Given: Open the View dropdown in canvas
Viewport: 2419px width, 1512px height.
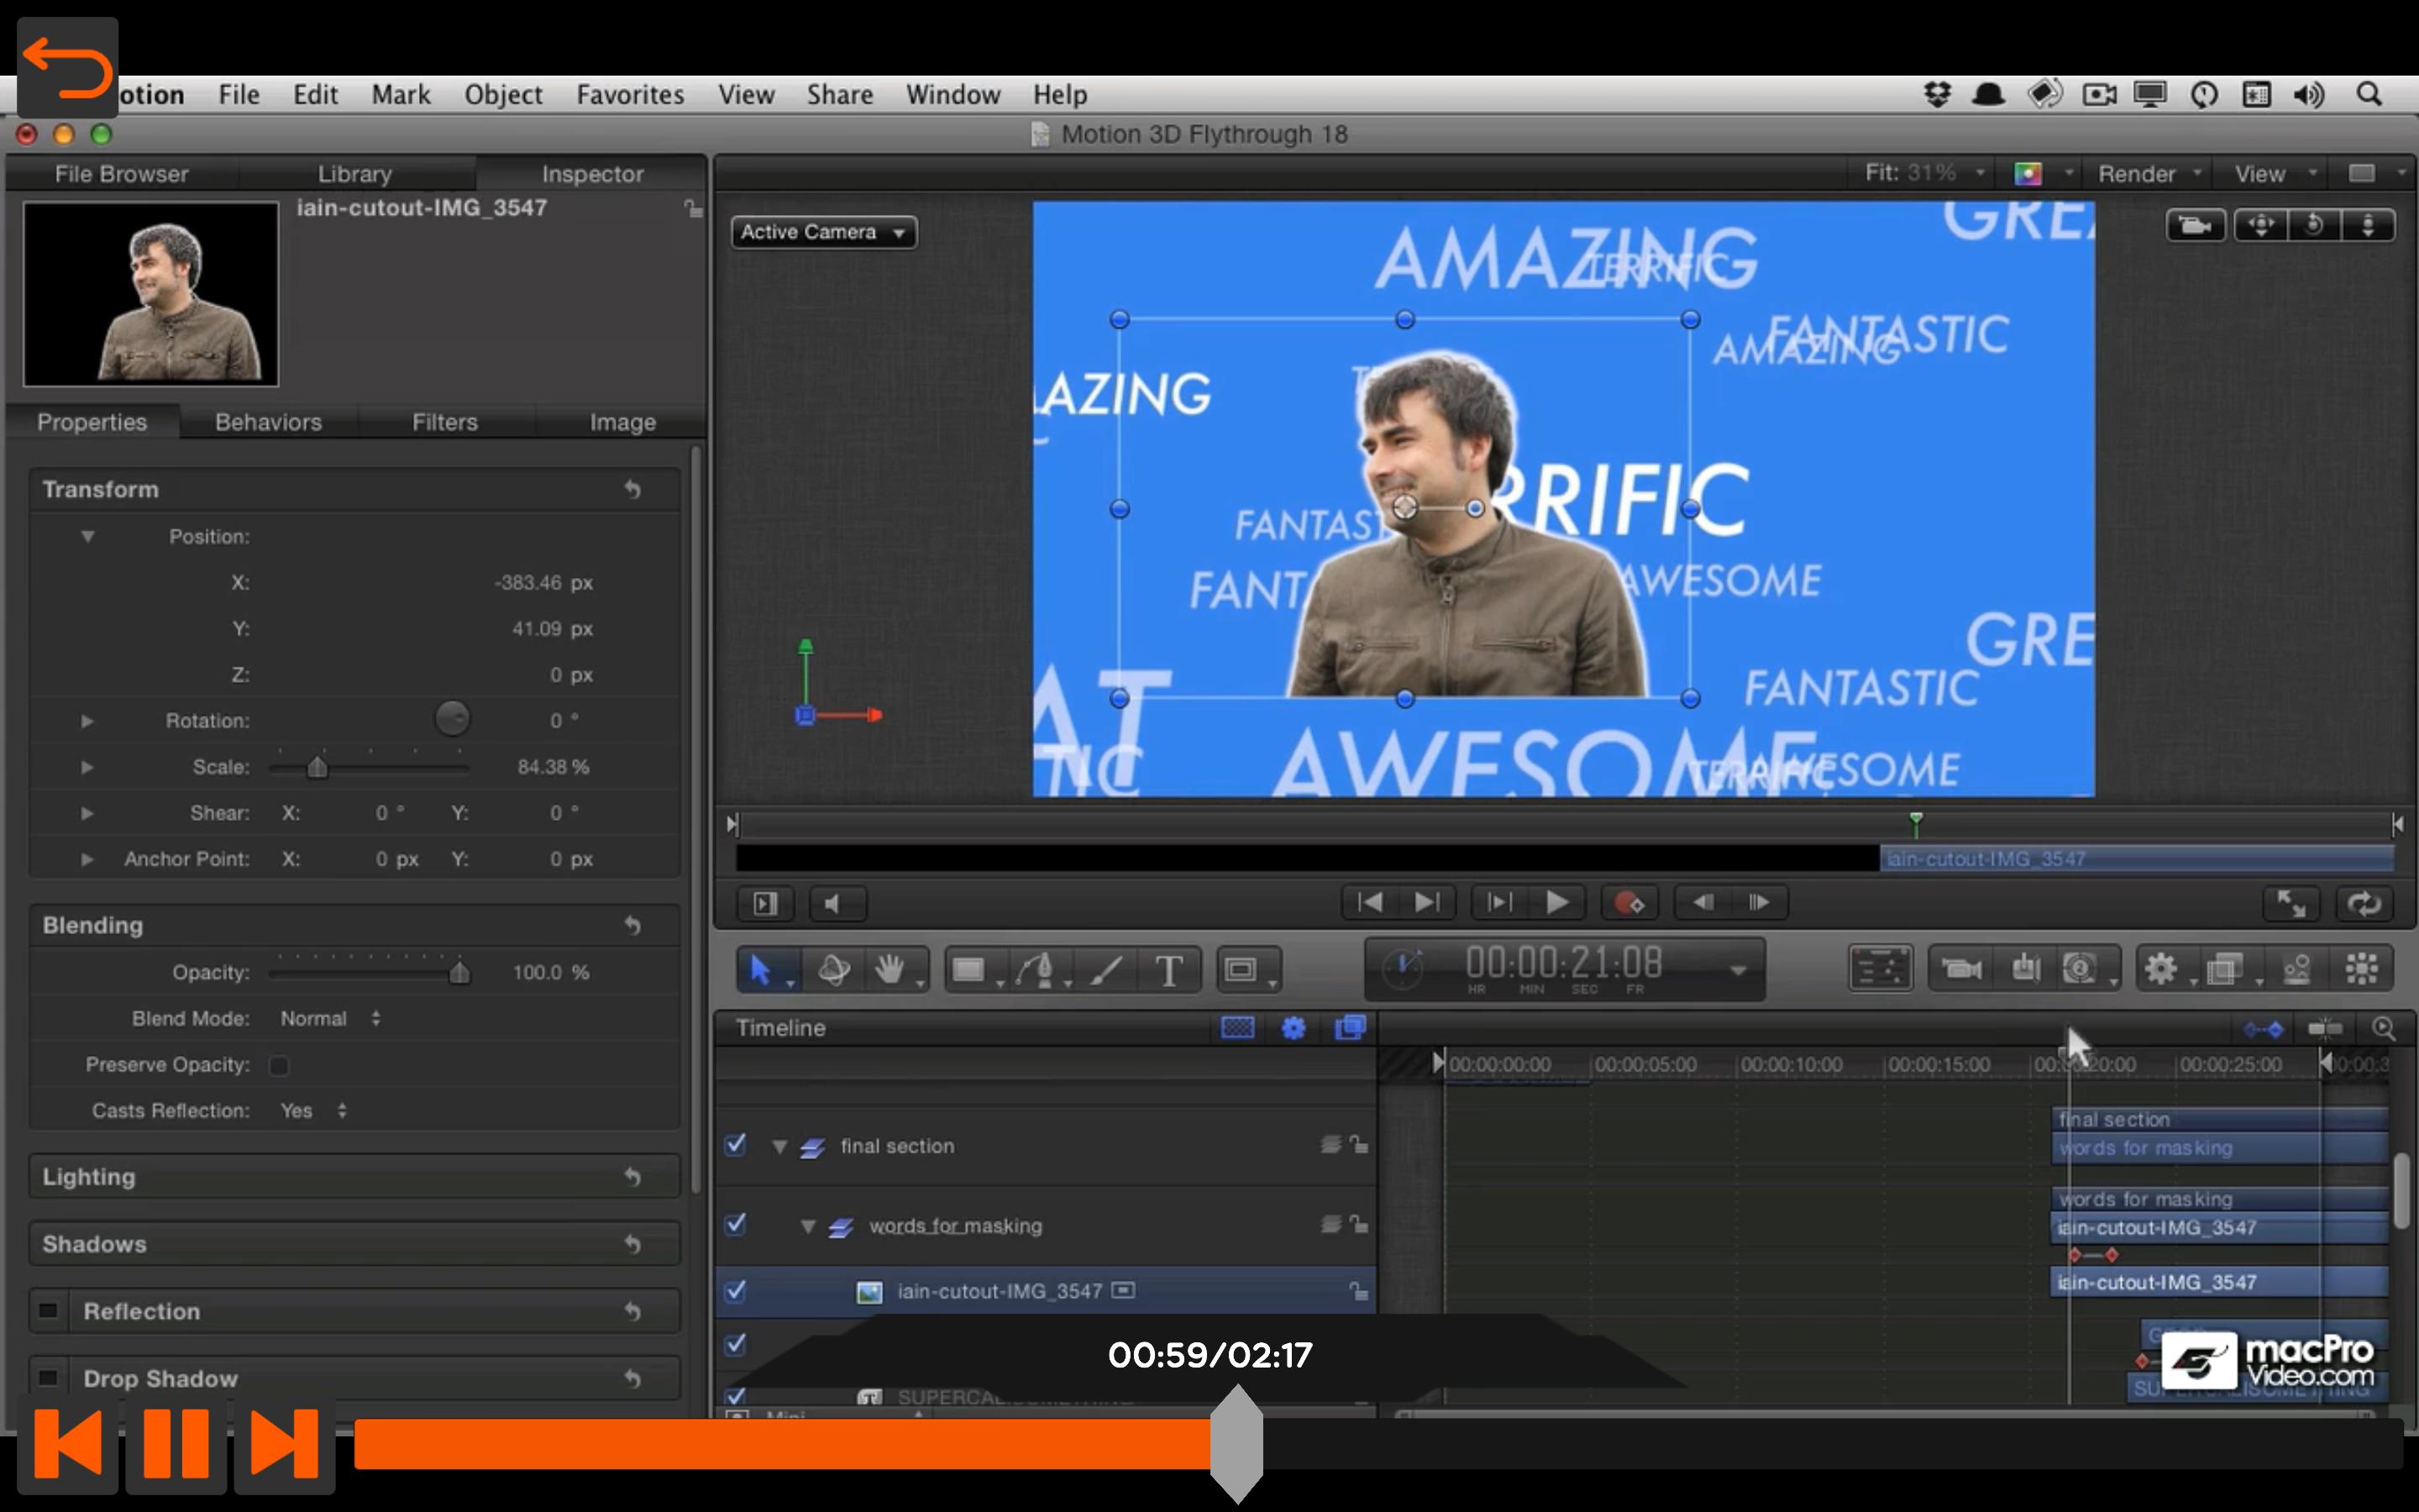Looking at the screenshot, I should tap(2275, 174).
